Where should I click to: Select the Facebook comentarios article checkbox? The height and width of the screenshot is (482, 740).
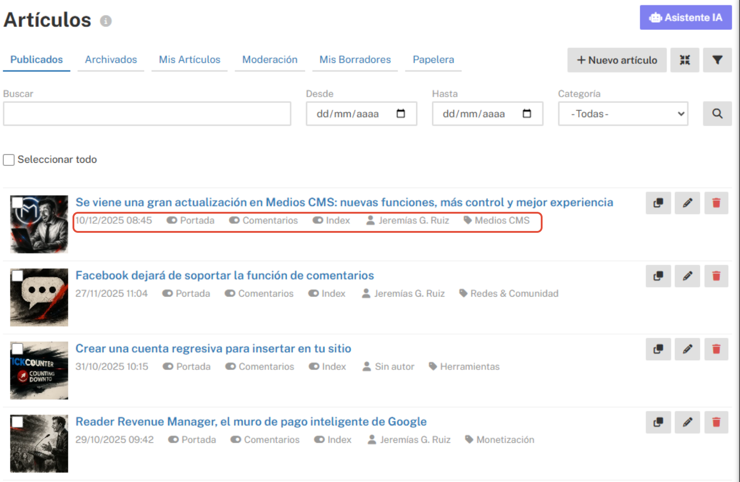17,276
